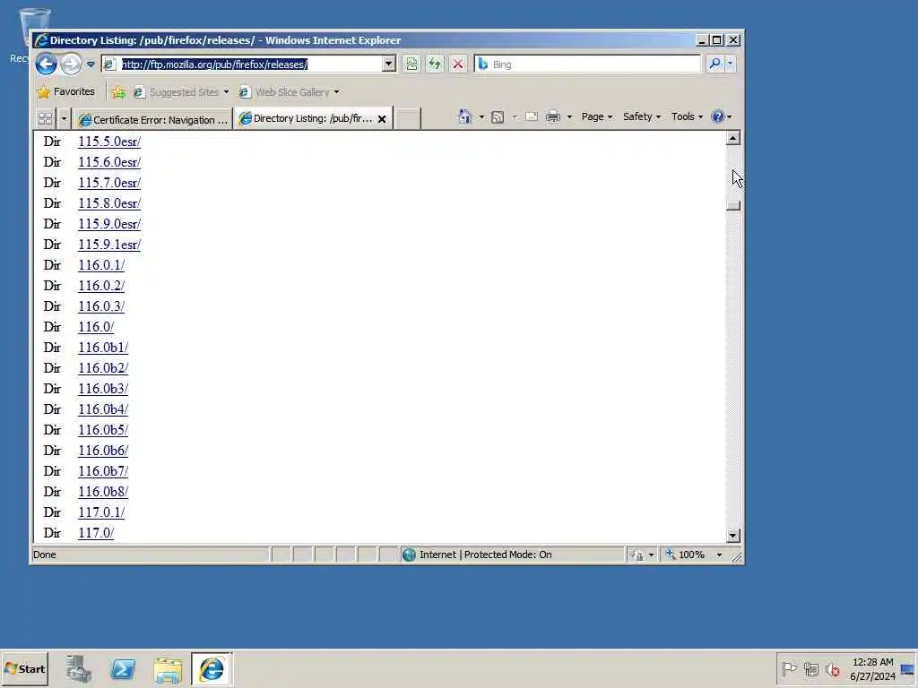Image resolution: width=918 pixels, height=688 pixels.
Task: Open the Help question mark icon
Action: pos(717,116)
